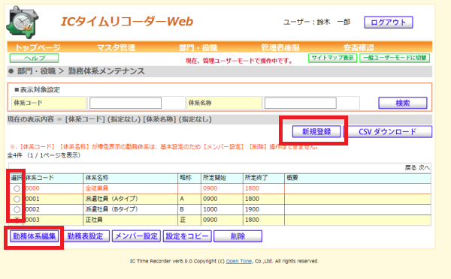This screenshot has height=279, width=451.
Task: Focus the 体系コード search field
Action: click(126, 103)
